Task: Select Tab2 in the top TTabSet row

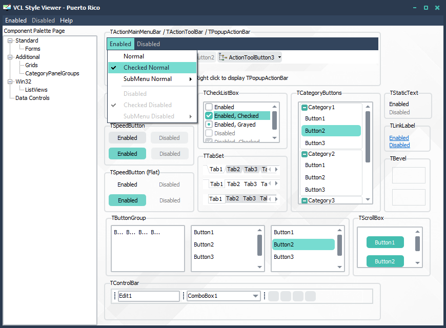Action: (x=234, y=169)
